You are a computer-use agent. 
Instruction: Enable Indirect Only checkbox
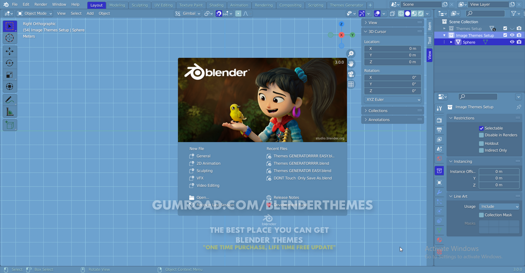tap(482, 151)
